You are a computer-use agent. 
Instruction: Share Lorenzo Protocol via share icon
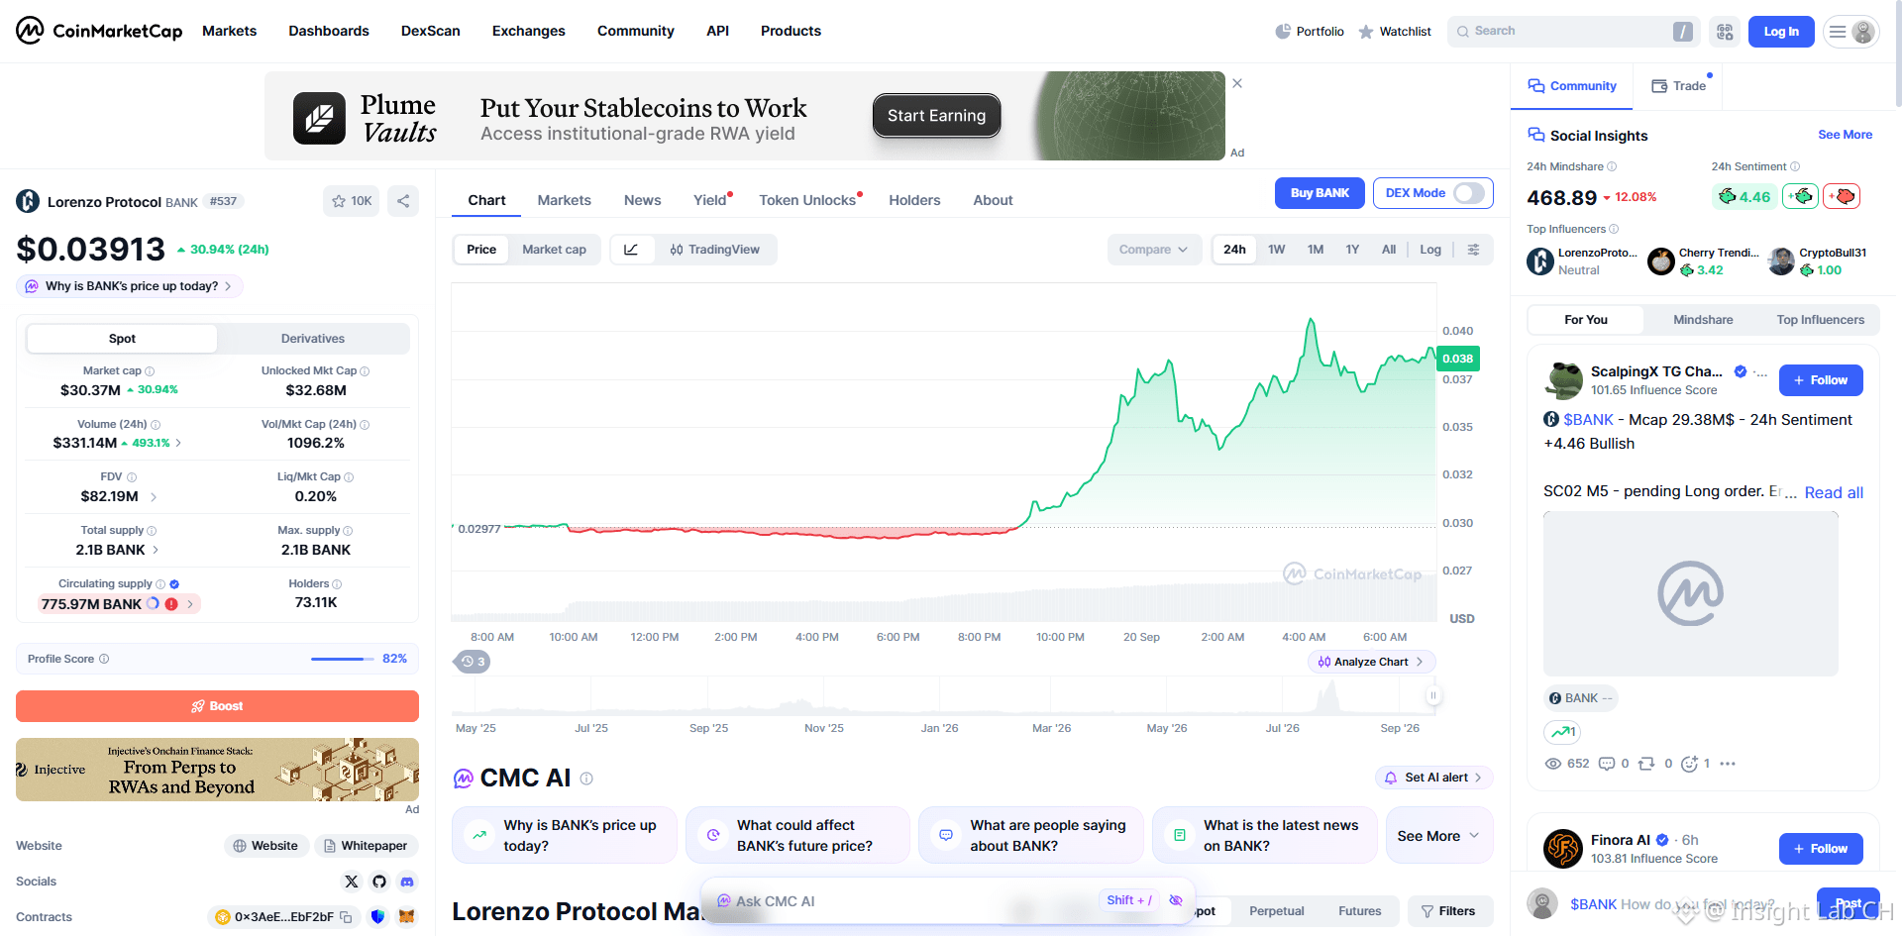403,201
